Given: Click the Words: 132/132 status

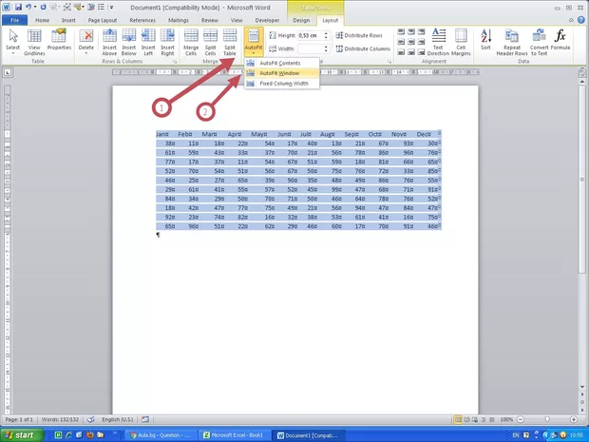Looking at the screenshot, I should (60, 419).
